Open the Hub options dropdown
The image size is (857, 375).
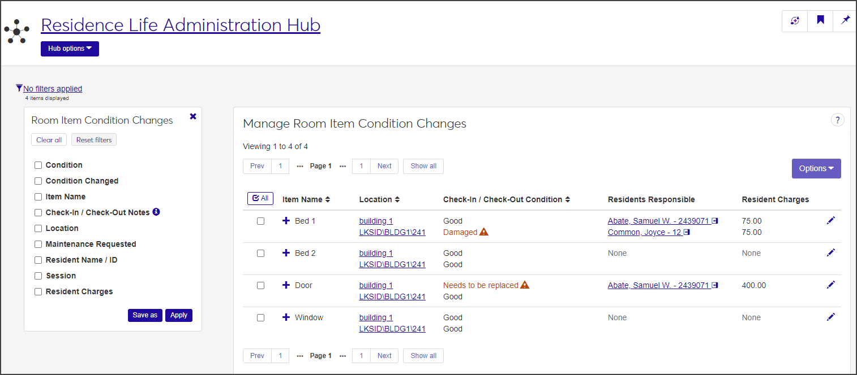(70, 49)
